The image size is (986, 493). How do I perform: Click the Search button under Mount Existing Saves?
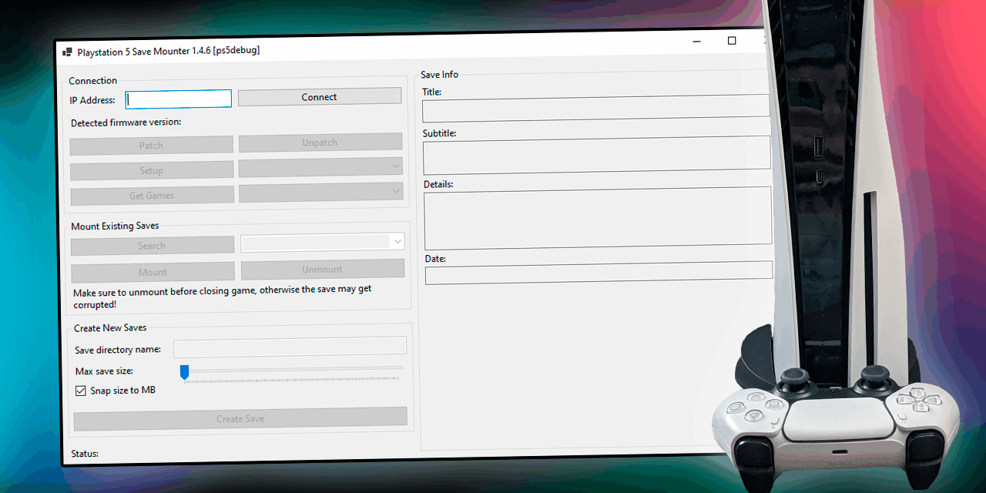(153, 246)
